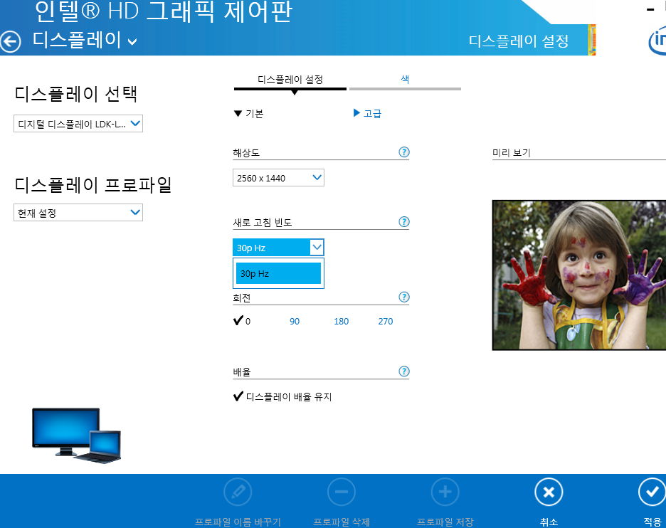The width and height of the screenshot is (666, 528).
Task: Collapse the 기본 settings section
Action: (249, 113)
